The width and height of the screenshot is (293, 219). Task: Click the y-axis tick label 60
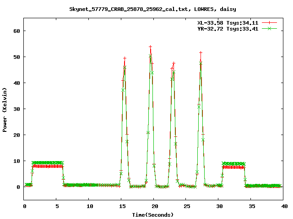16,31
